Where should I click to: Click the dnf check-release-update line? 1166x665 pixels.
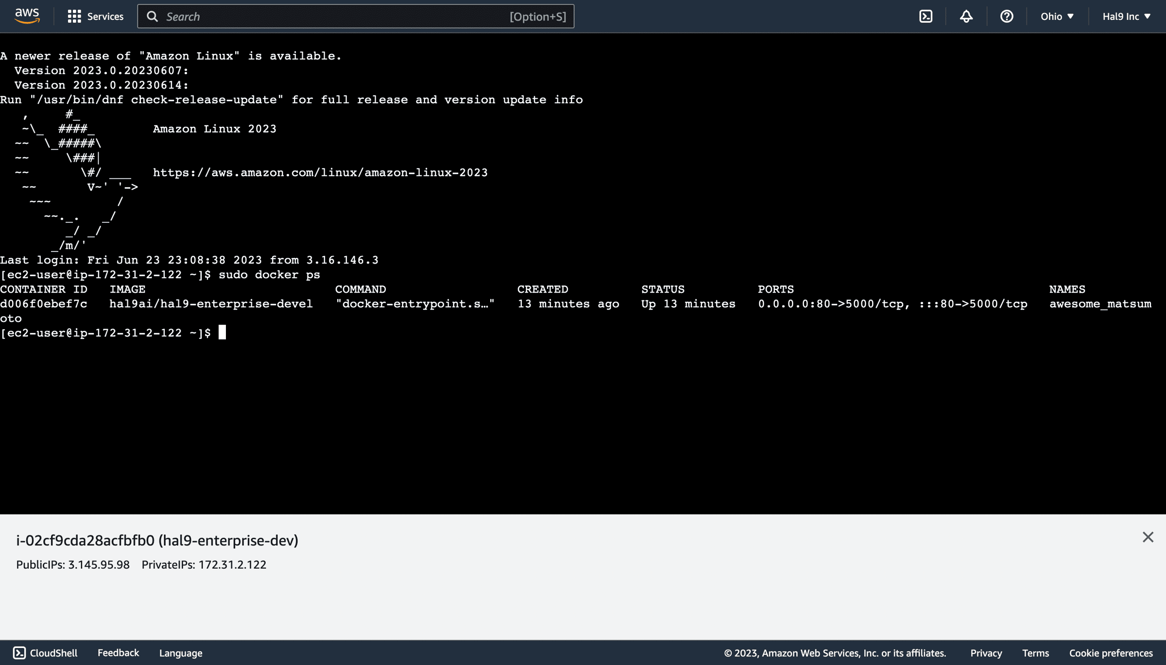(x=291, y=100)
